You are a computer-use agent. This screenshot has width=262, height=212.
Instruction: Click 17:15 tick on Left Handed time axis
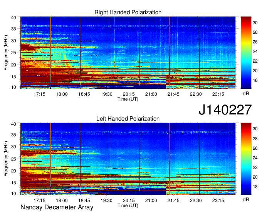click(x=39, y=200)
